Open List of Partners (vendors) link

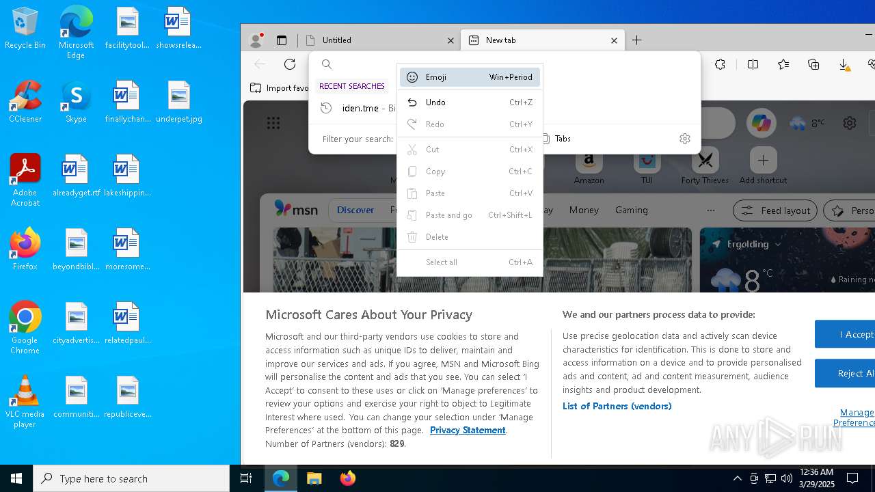point(617,406)
